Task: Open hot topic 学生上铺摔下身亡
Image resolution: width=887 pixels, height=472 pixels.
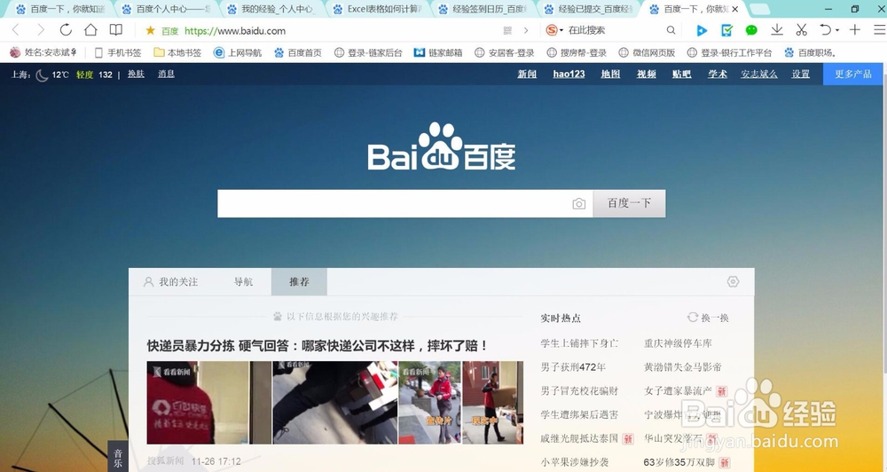Action: pyautogui.click(x=579, y=343)
